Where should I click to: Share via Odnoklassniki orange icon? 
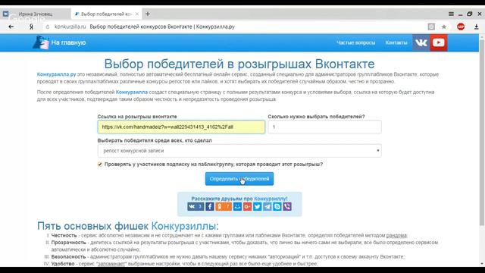[224, 206]
